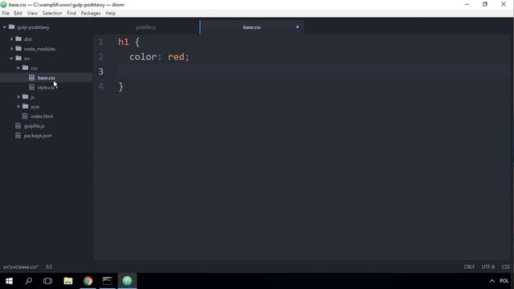The image size is (514, 289).
Task: Open the Edit menu
Action: (18, 13)
